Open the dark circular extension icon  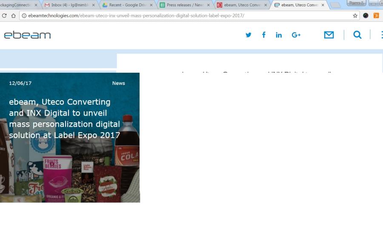coord(366,16)
